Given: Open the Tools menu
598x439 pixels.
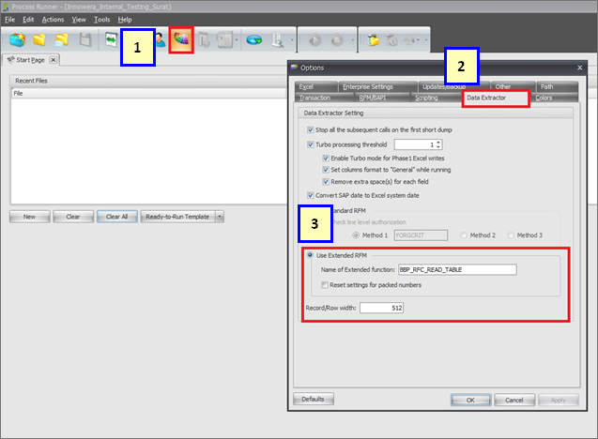Looking at the screenshot, I should (x=101, y=19).
